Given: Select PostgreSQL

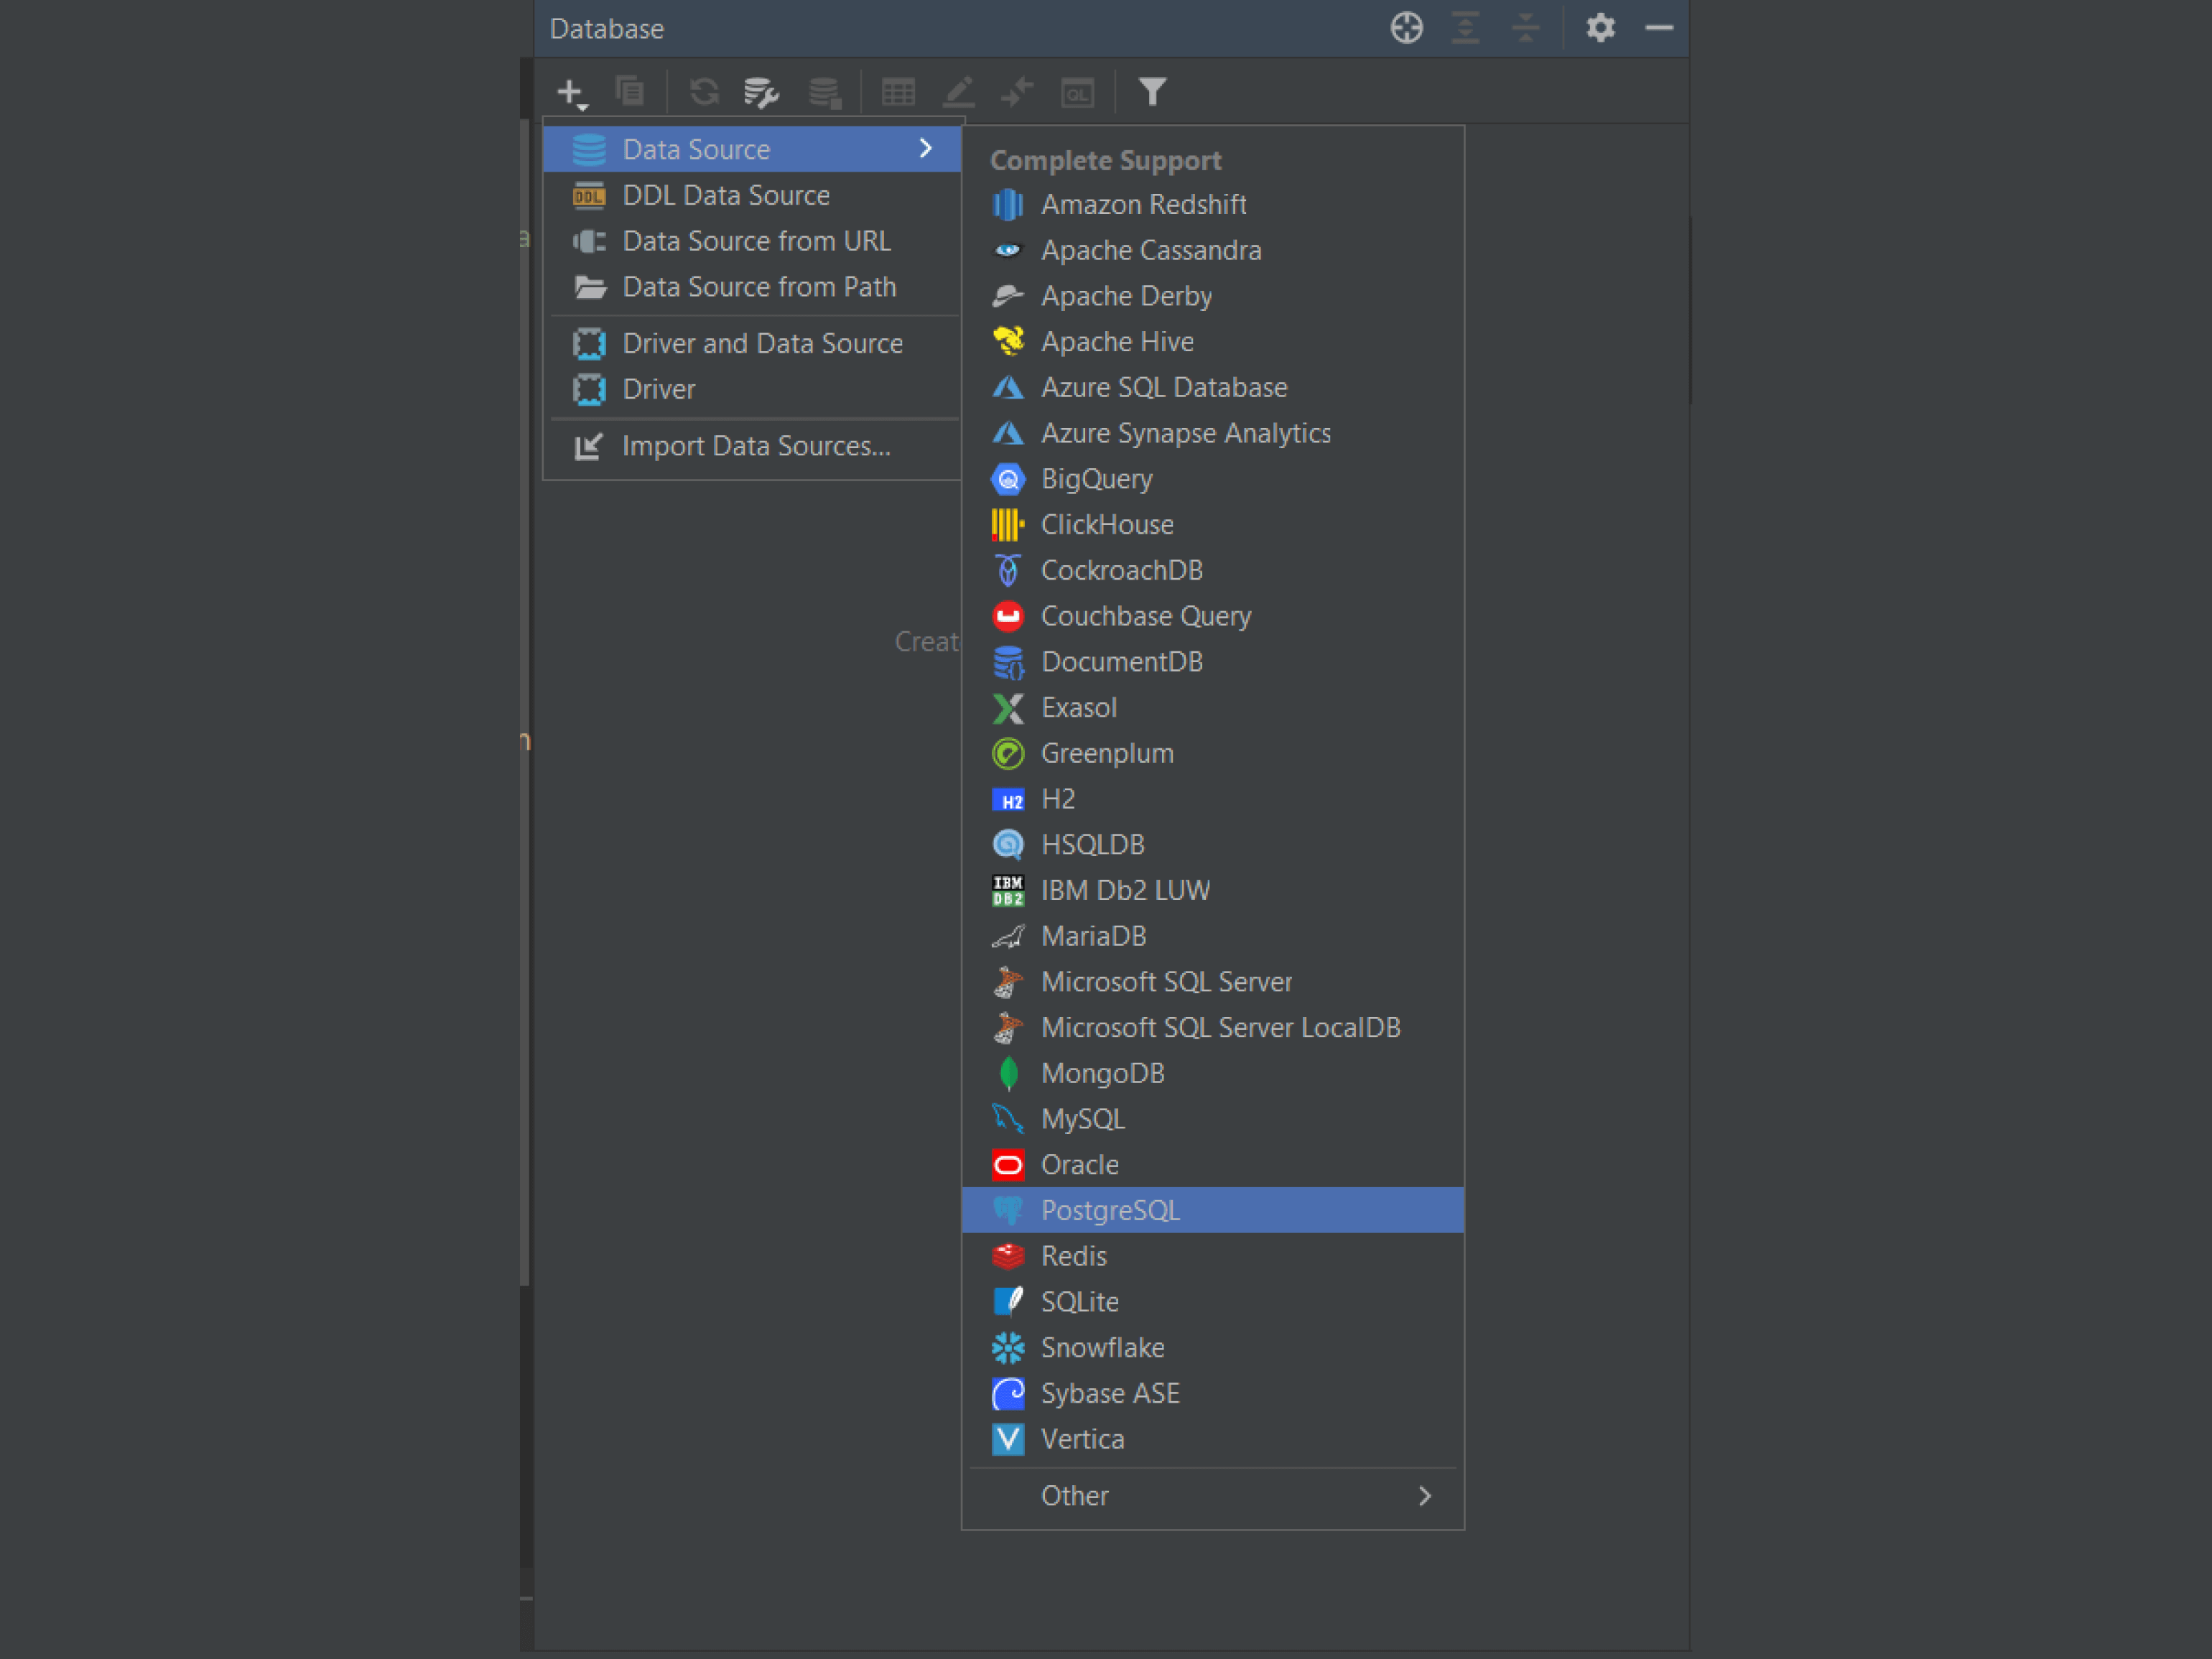Looking at the screenshot, I should click(x=1213, y=1210).
